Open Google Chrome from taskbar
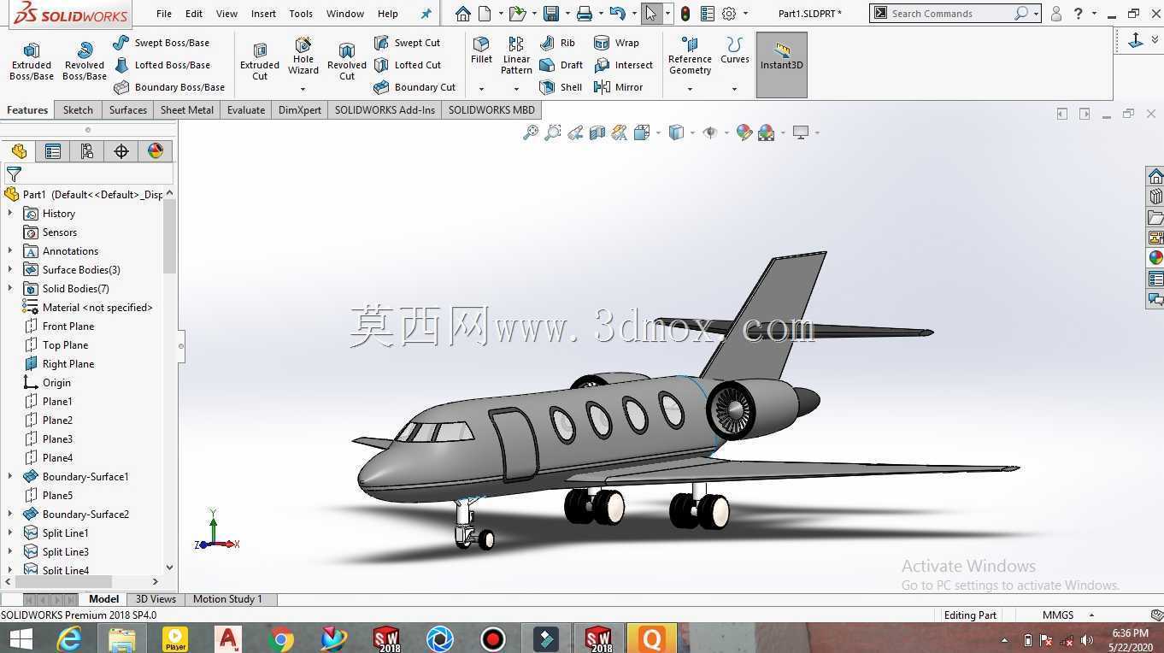1164x653 pixels. [x=280, y=638]
